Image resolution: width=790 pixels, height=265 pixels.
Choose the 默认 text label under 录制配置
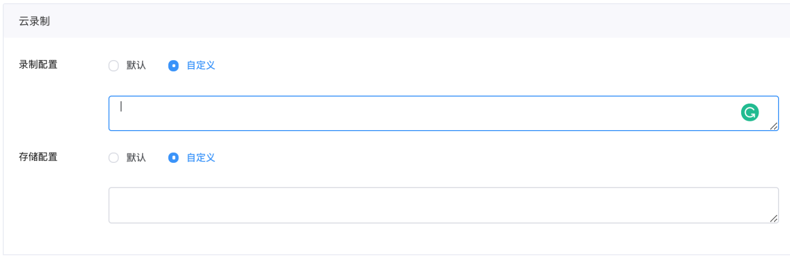click(136, 65)
